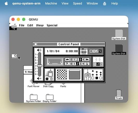This screenshot has width=138, height=113.
Task: Select the Empty Folder icon
Action: (50, 97)
